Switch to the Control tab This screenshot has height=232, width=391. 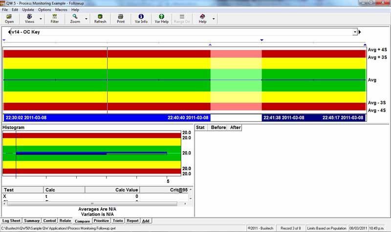click(x=49, y=221)
